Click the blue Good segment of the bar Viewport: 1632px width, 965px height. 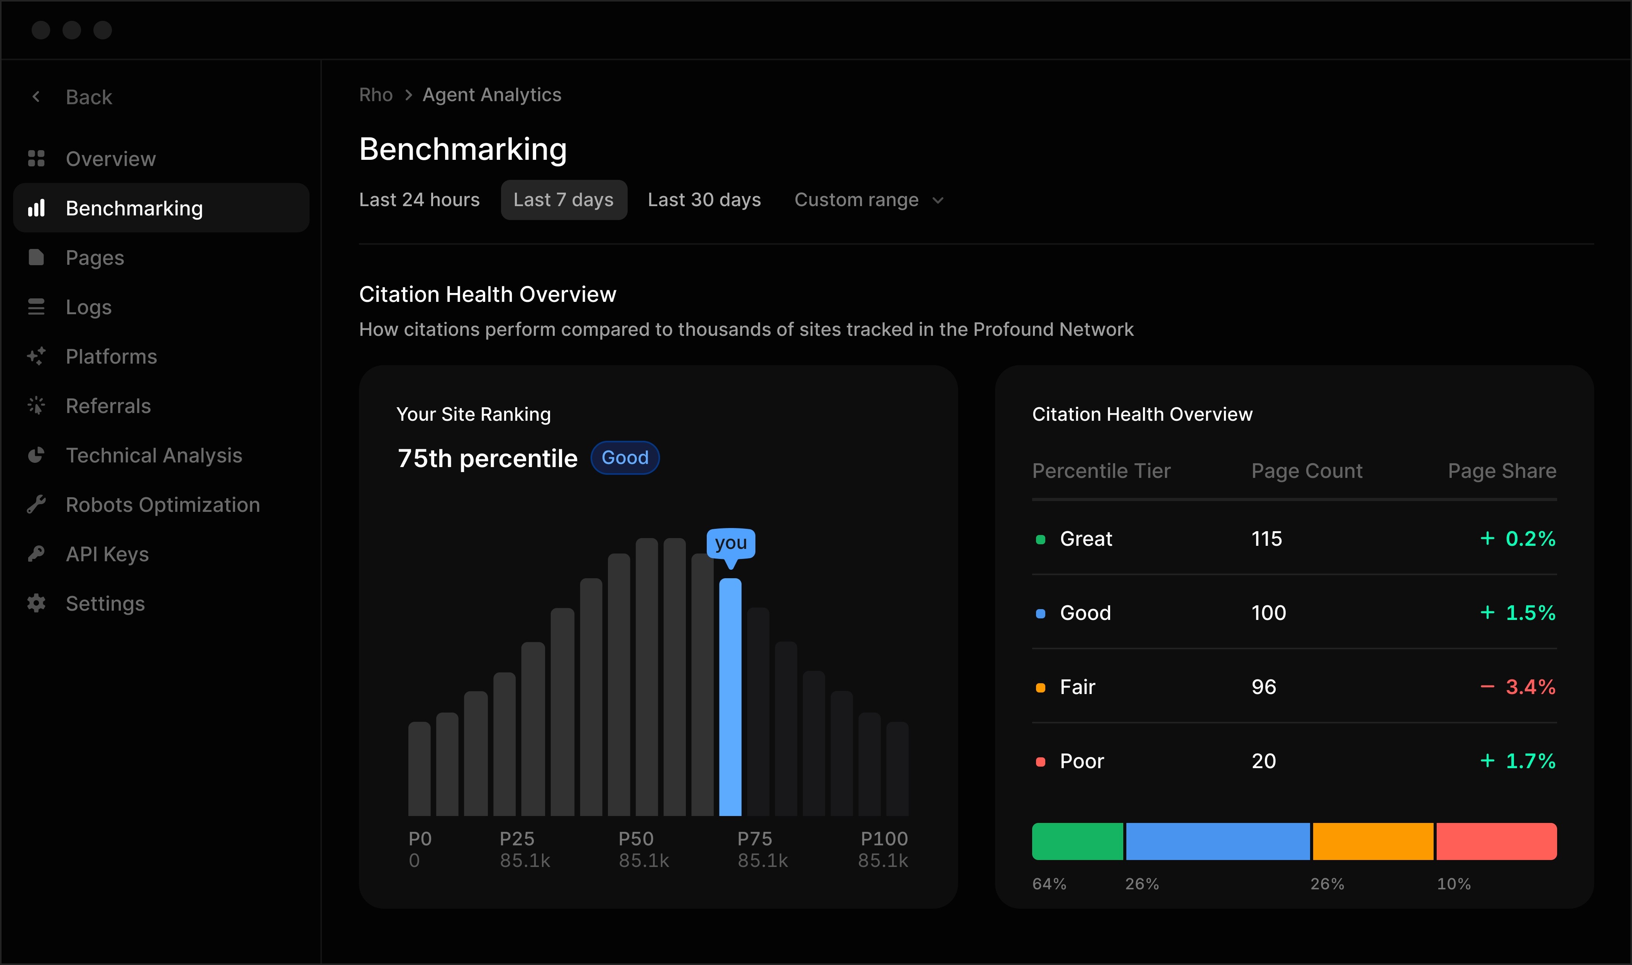point(1218,841)
